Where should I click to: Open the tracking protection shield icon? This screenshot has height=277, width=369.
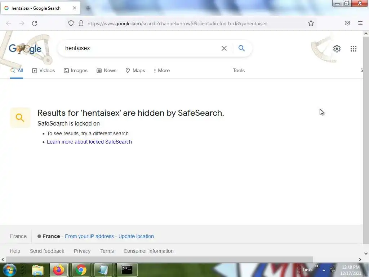pos(71,23)
